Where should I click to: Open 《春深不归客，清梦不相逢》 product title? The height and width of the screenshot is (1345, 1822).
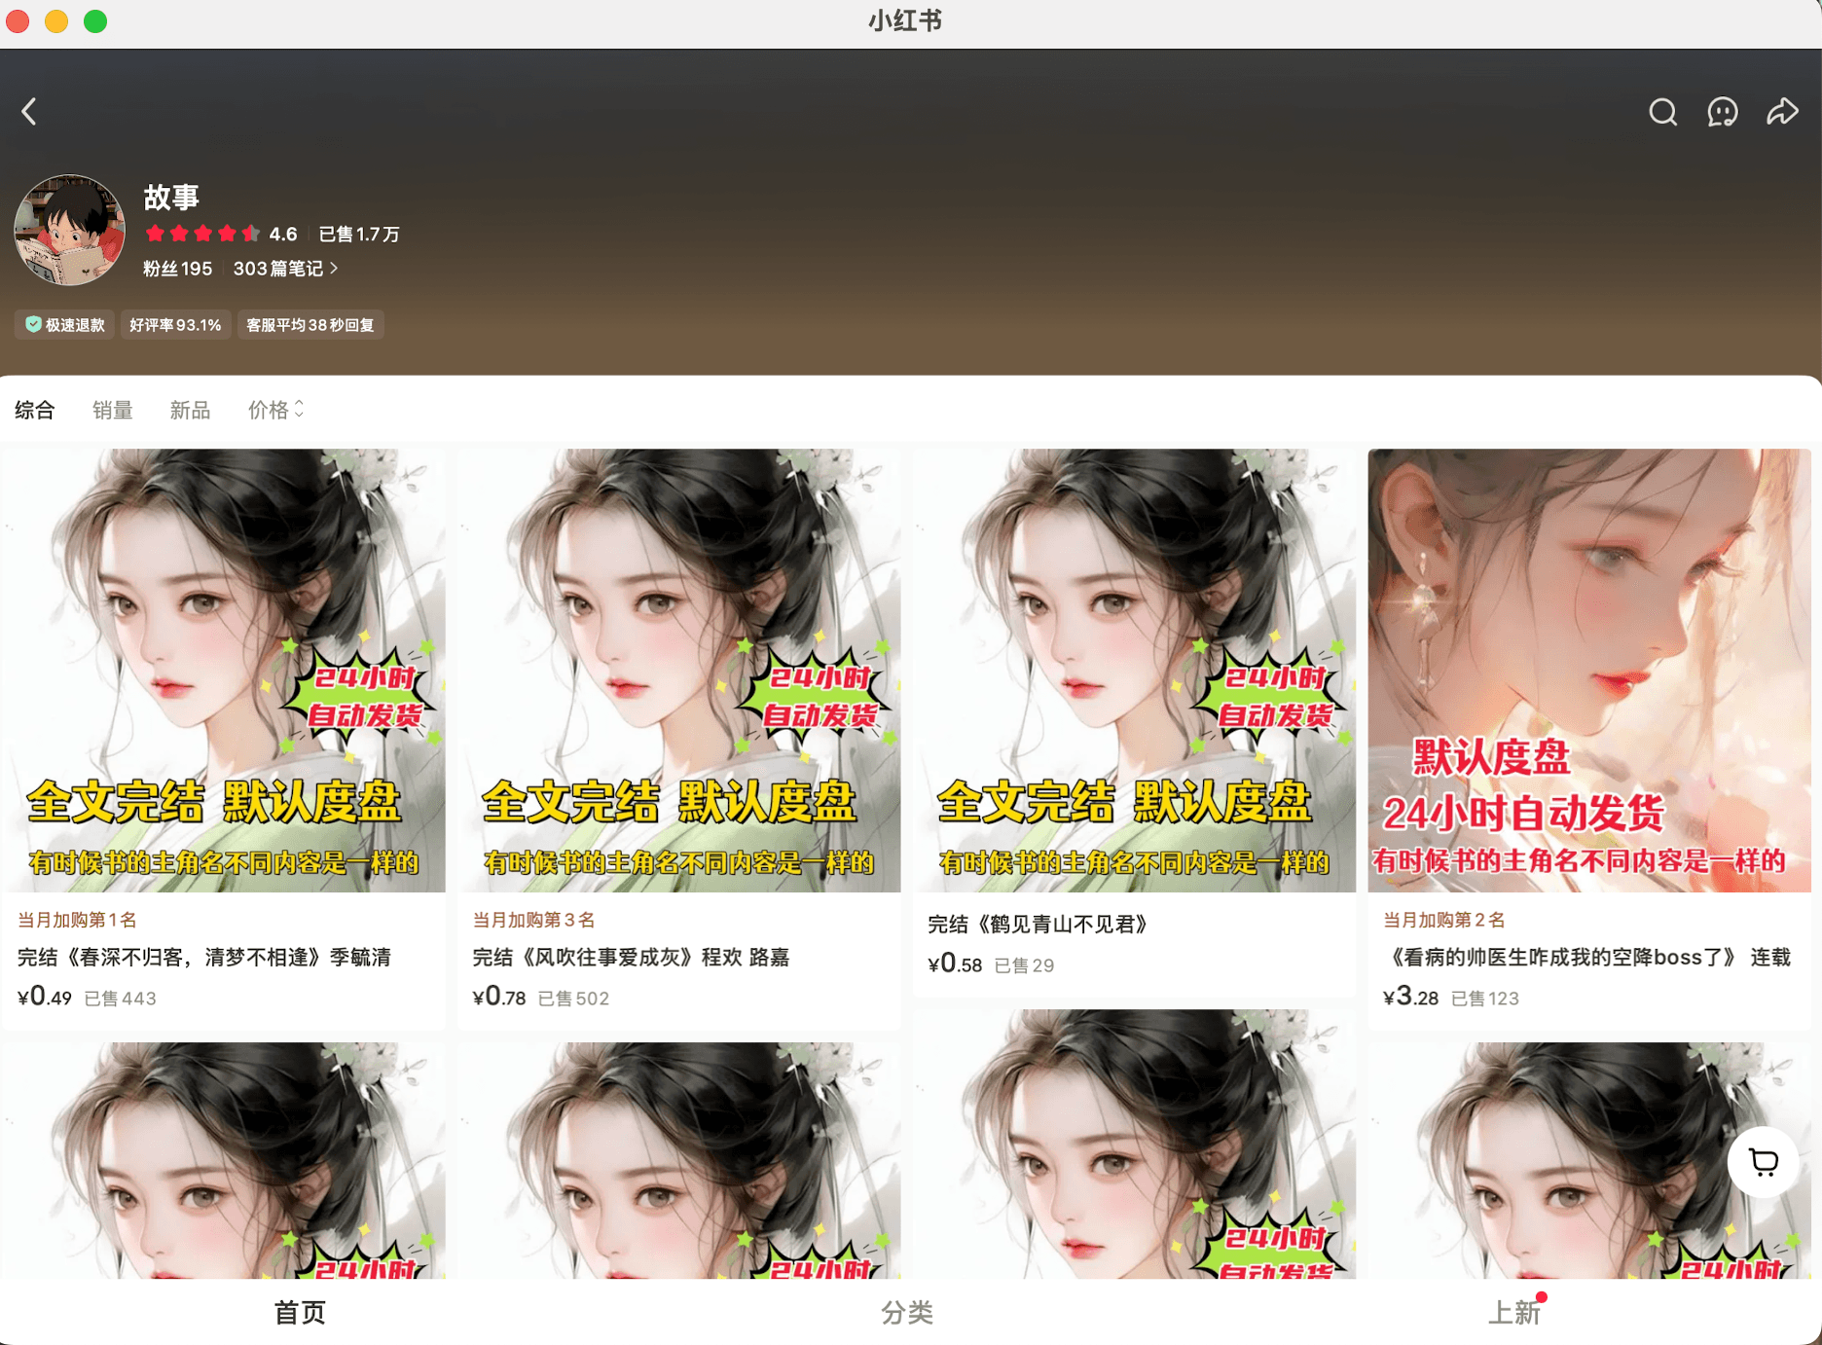(x=204, y=957)
